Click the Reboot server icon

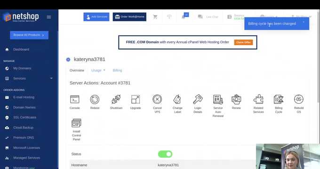(x=95, y=102)
